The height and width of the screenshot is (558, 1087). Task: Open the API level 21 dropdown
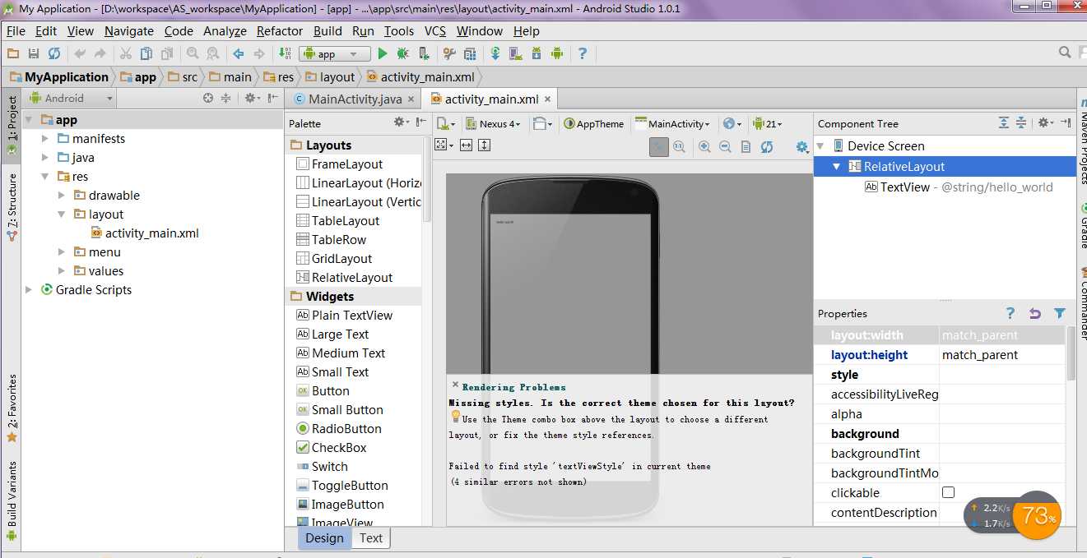pyautogui.click(x=767, y=123)
